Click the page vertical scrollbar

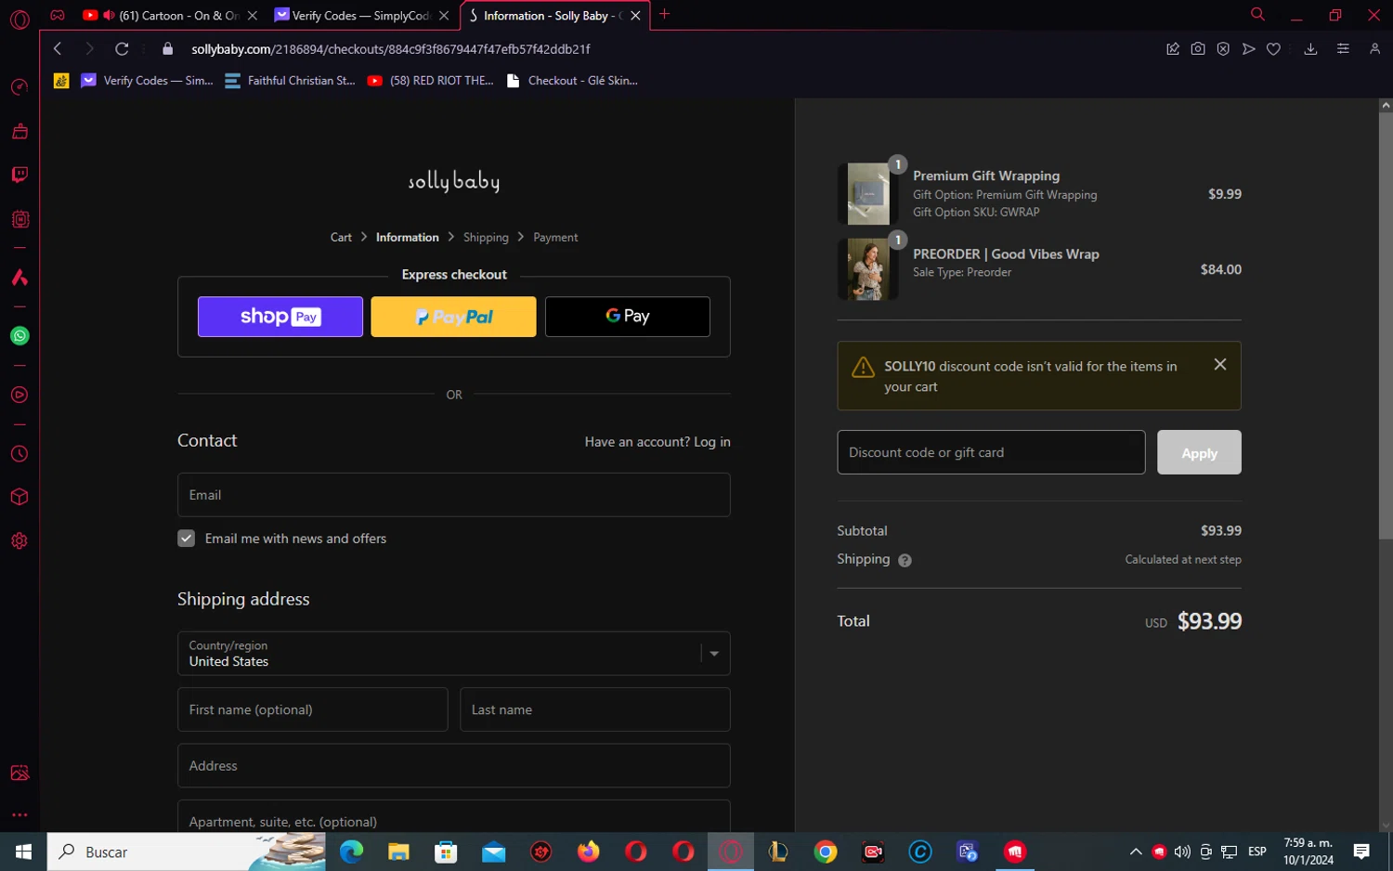[x=1386, y=325]
